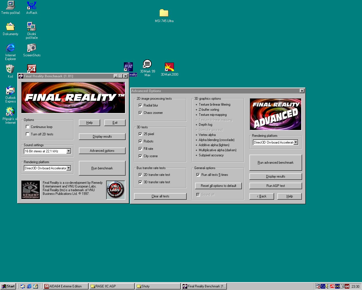This screenshot has width=362, height=290.
Task: Open the 3DMark 99 Max desktop icon
Action: (x=147, y=64)
